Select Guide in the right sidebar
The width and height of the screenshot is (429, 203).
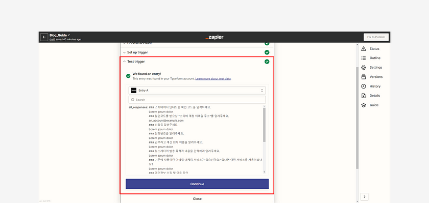pyautogui.click(x=374, y=105)
